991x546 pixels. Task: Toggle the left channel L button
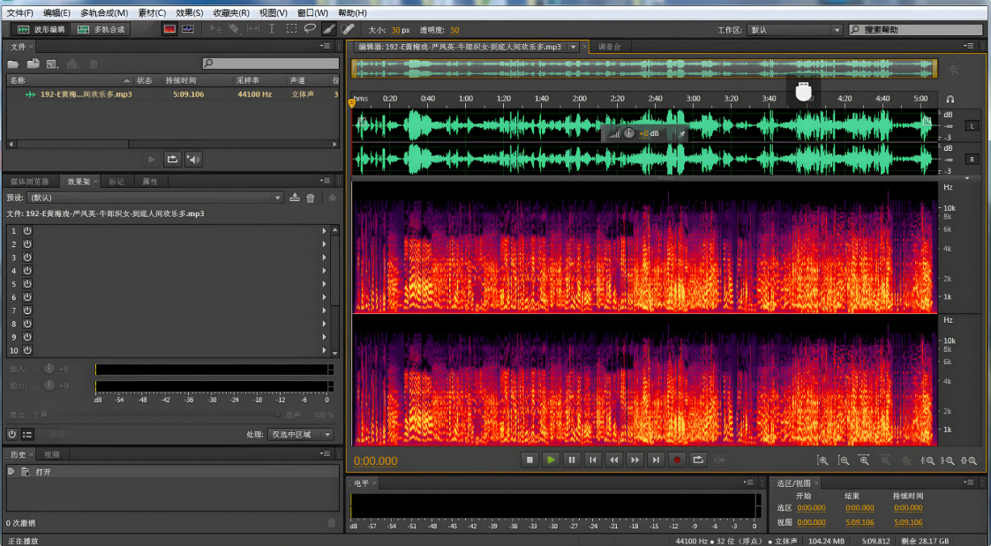(x=972, y=126)
